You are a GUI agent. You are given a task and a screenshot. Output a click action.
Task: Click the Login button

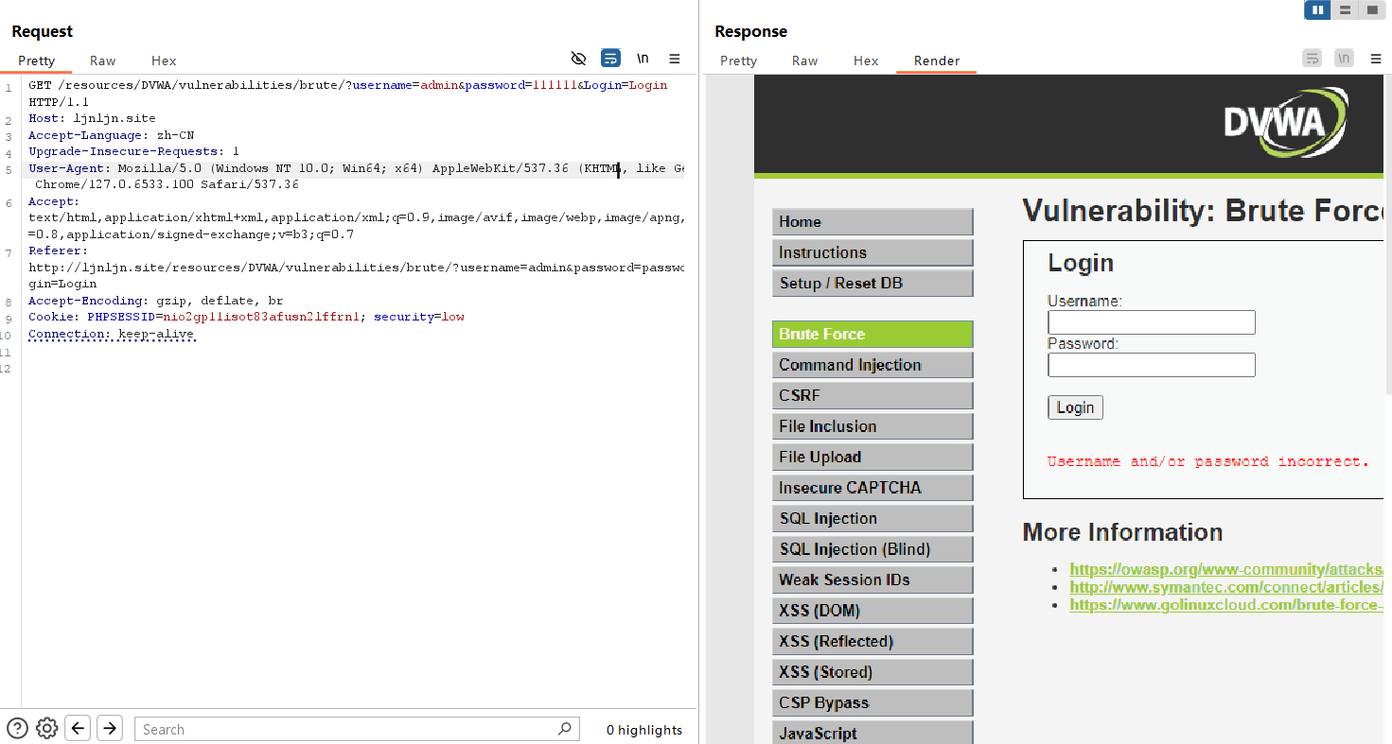[x=1075, y=407]
